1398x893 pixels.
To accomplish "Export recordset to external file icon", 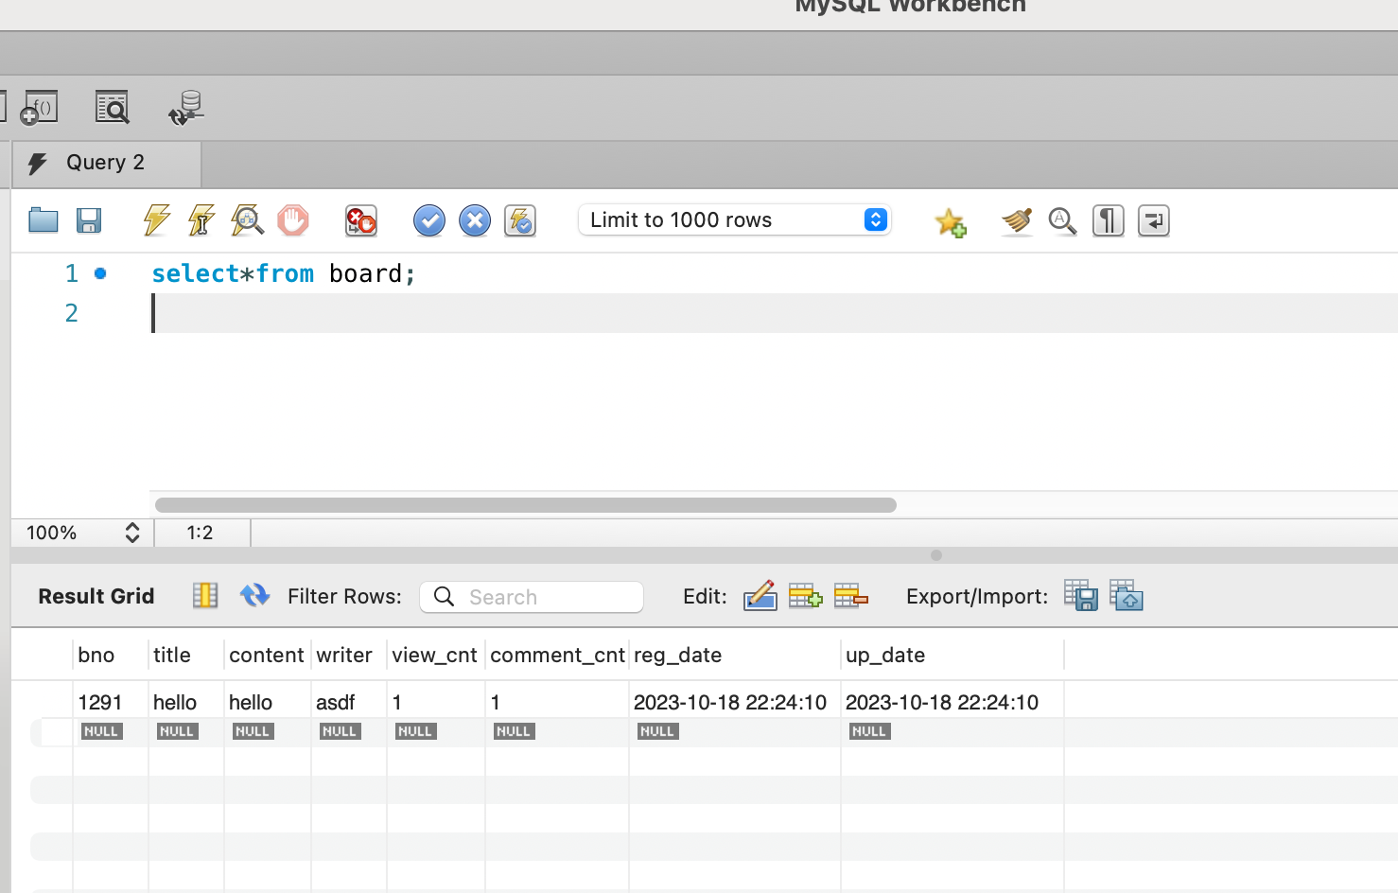I will 1081,596.
